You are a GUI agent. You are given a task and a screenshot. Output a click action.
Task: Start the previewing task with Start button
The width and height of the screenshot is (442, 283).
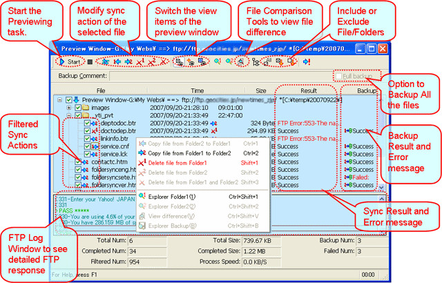pos(70,61)
